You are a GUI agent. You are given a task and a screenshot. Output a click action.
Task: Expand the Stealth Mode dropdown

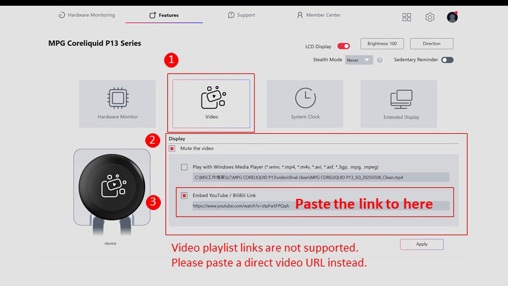point(359,60)
